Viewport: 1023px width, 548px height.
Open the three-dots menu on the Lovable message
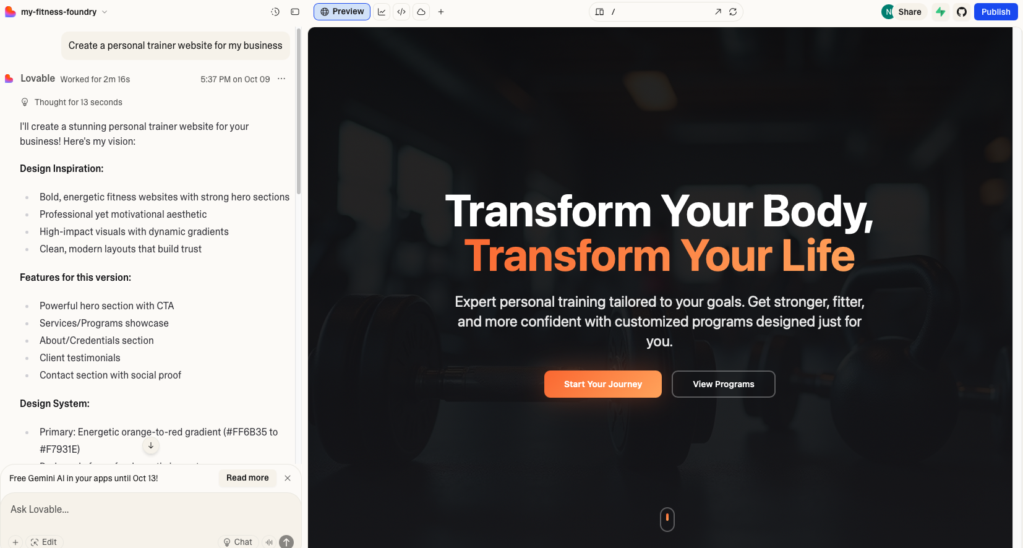[x=281, y=79]
